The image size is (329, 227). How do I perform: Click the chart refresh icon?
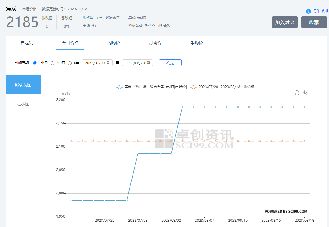tap(297, 93)
